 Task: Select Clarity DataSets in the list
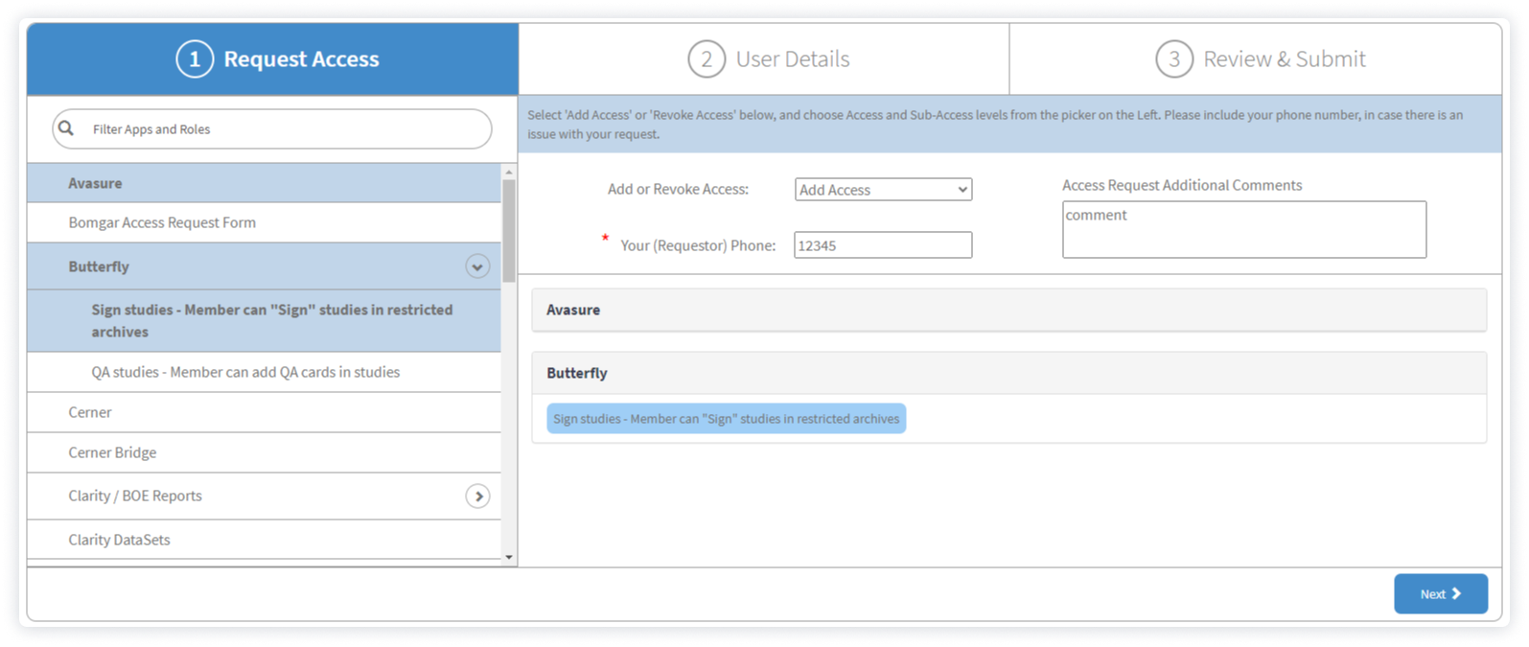264,540
